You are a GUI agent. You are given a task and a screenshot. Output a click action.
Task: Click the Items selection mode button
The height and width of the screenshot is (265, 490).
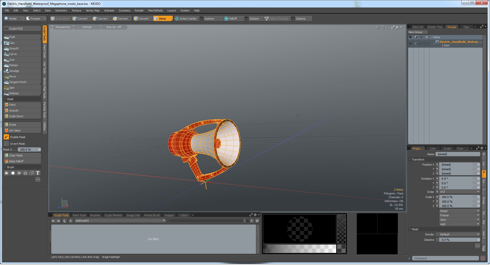[x=163, y=19]
